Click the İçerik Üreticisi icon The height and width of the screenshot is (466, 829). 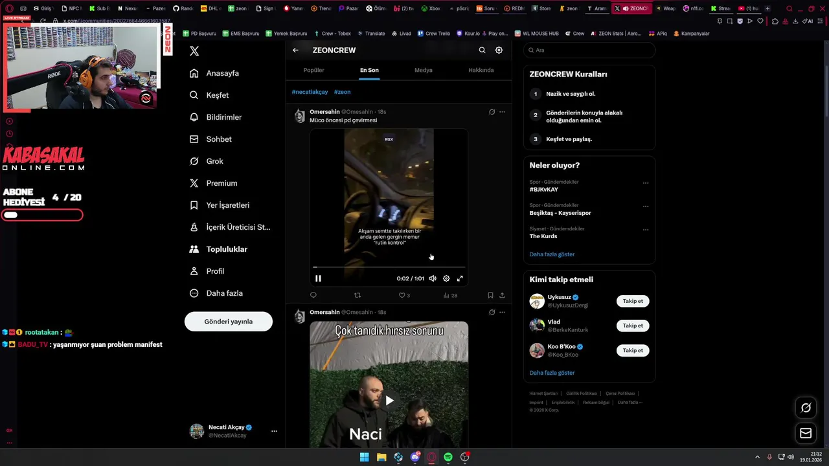[194, 227]
